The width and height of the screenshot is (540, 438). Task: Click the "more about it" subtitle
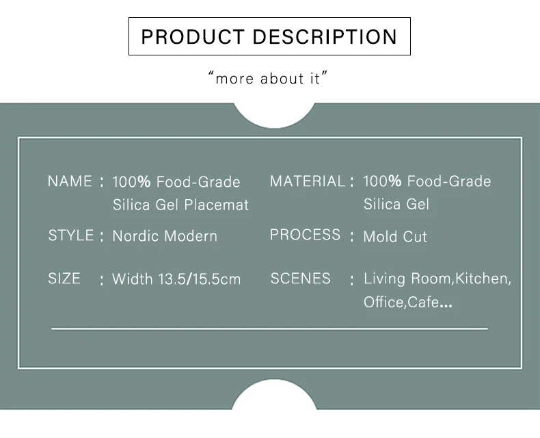[268, 78]
